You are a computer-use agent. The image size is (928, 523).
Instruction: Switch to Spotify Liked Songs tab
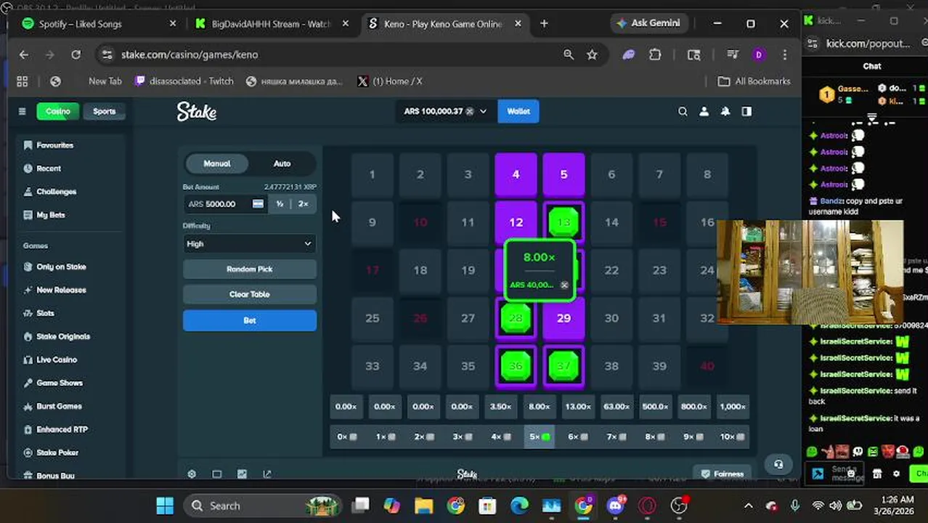tap(99, 23)
